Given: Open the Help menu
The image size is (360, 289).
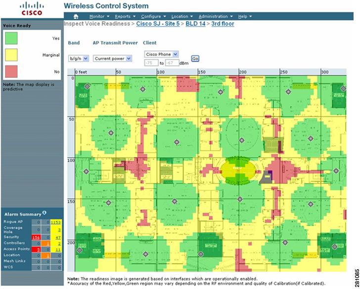Looking at the screenshot, I should [245, 16].
